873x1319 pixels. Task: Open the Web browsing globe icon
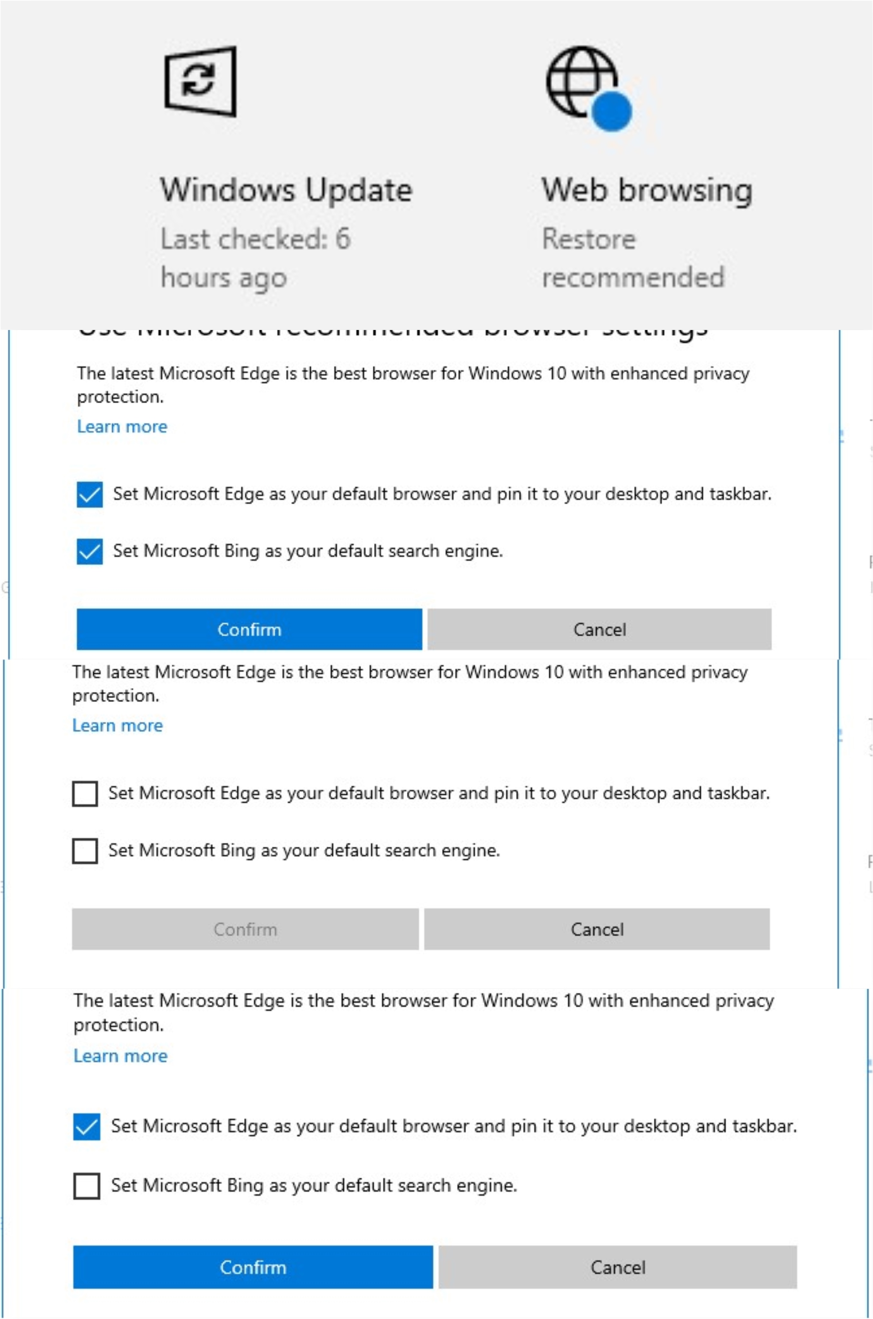tap(588, 87)
